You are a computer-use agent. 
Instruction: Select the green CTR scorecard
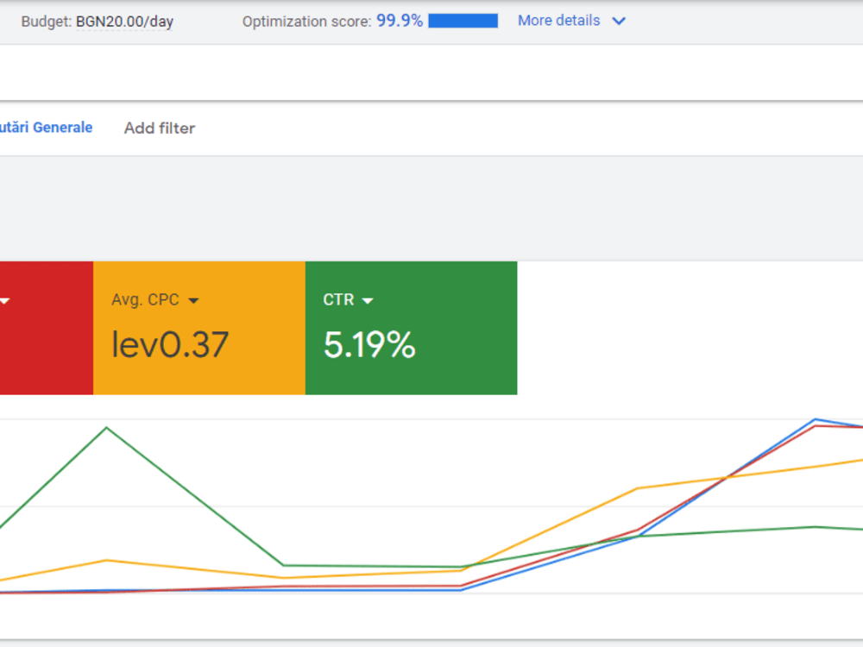click(x=411, y=328)
